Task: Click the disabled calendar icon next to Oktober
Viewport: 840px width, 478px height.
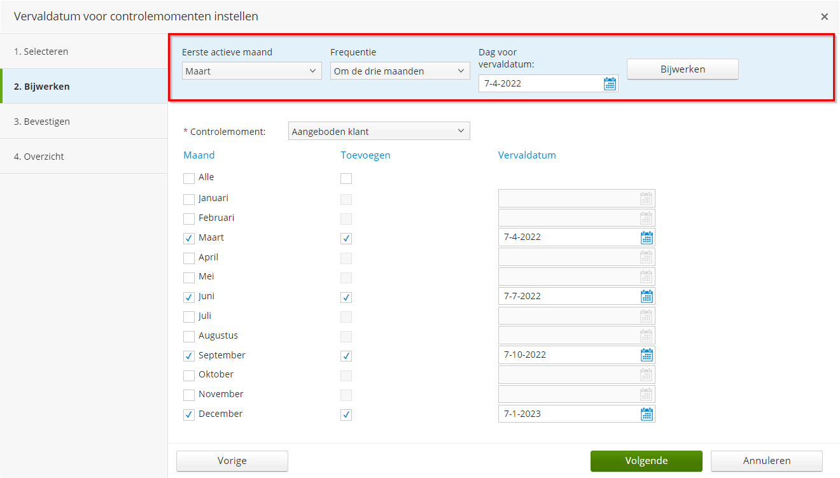Action: 647,374
